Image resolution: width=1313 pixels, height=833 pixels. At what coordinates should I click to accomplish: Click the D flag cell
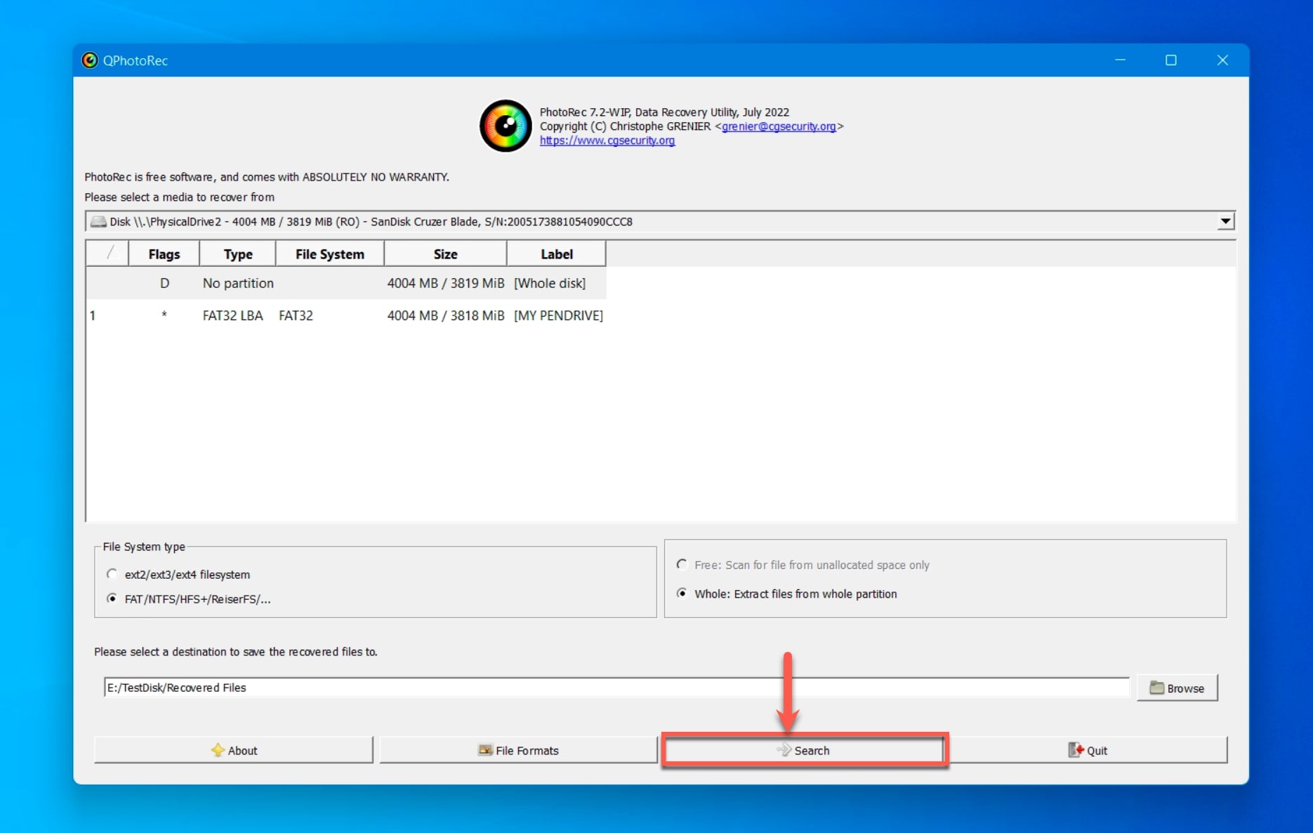click(x=164, y=283)
